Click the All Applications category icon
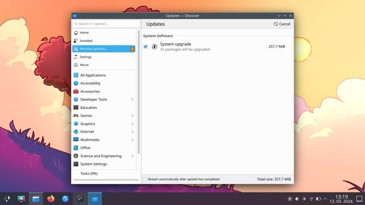365x205 pixels. [x=76, y=75]
